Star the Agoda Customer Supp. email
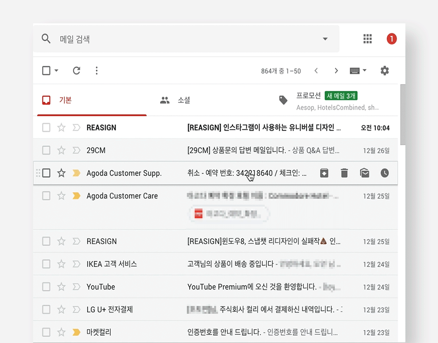 tap(61, 173)
